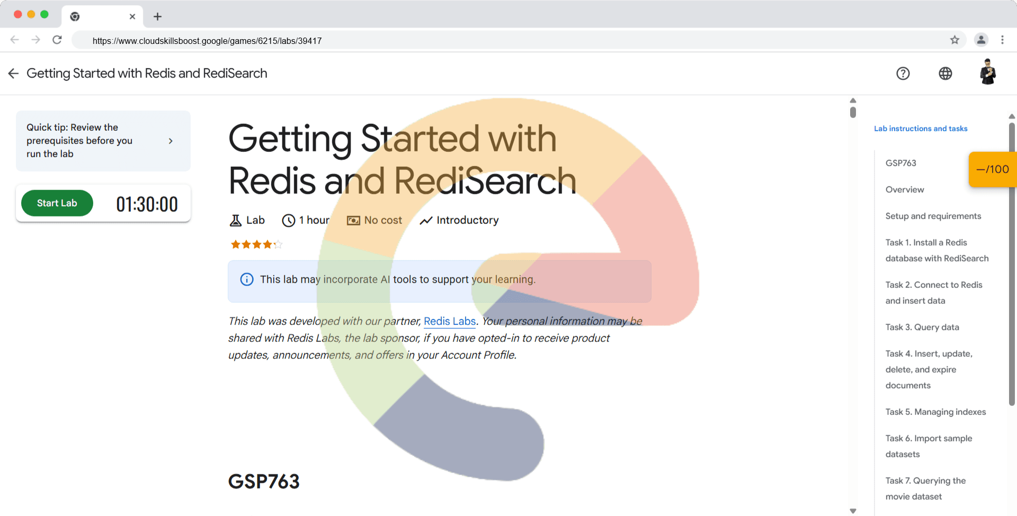Click the four-star lab rating

pyautogui.click(x=256, y=245)
